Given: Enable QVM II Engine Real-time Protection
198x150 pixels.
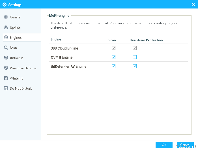Looking at the screenshot, I should (135, 57).
